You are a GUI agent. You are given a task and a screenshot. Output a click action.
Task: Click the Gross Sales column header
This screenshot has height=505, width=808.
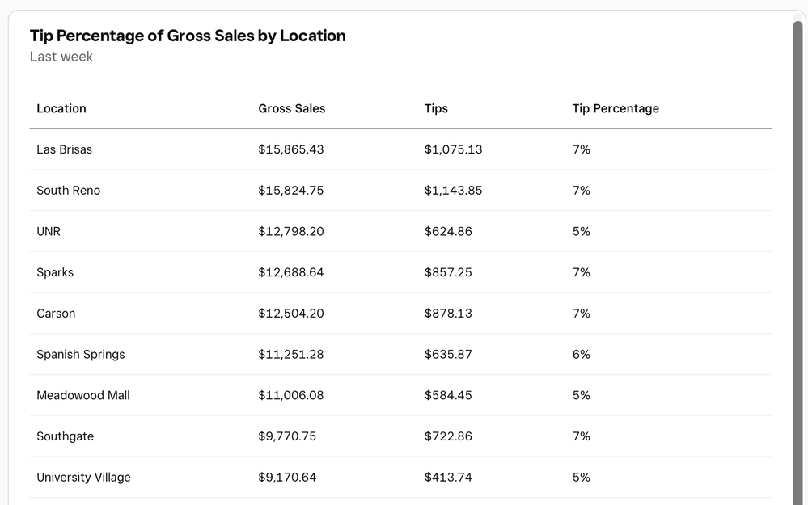click(291, 108)
